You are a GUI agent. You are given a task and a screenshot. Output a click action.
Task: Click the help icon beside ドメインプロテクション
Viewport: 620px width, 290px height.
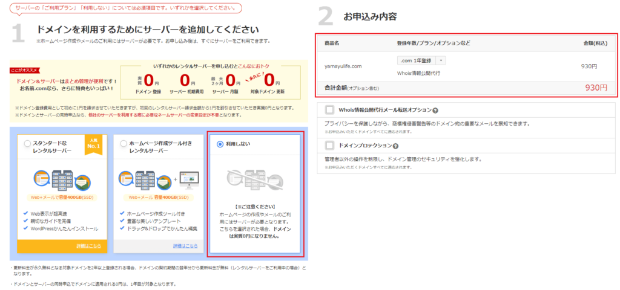(395, 146)
